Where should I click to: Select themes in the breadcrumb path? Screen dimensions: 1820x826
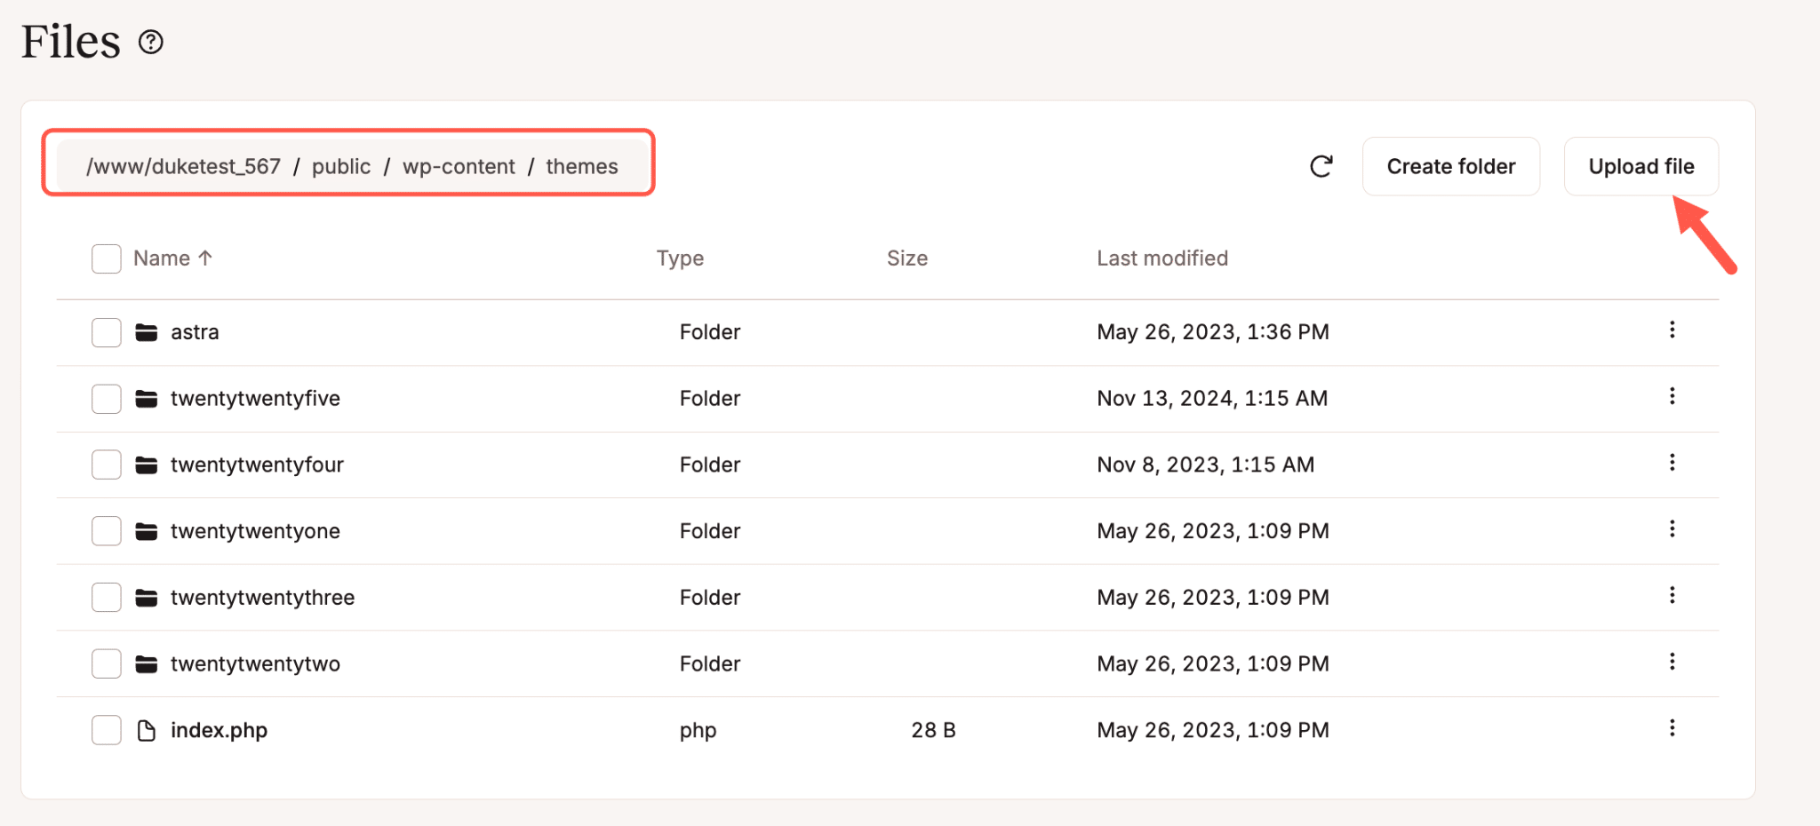point(582,166)
